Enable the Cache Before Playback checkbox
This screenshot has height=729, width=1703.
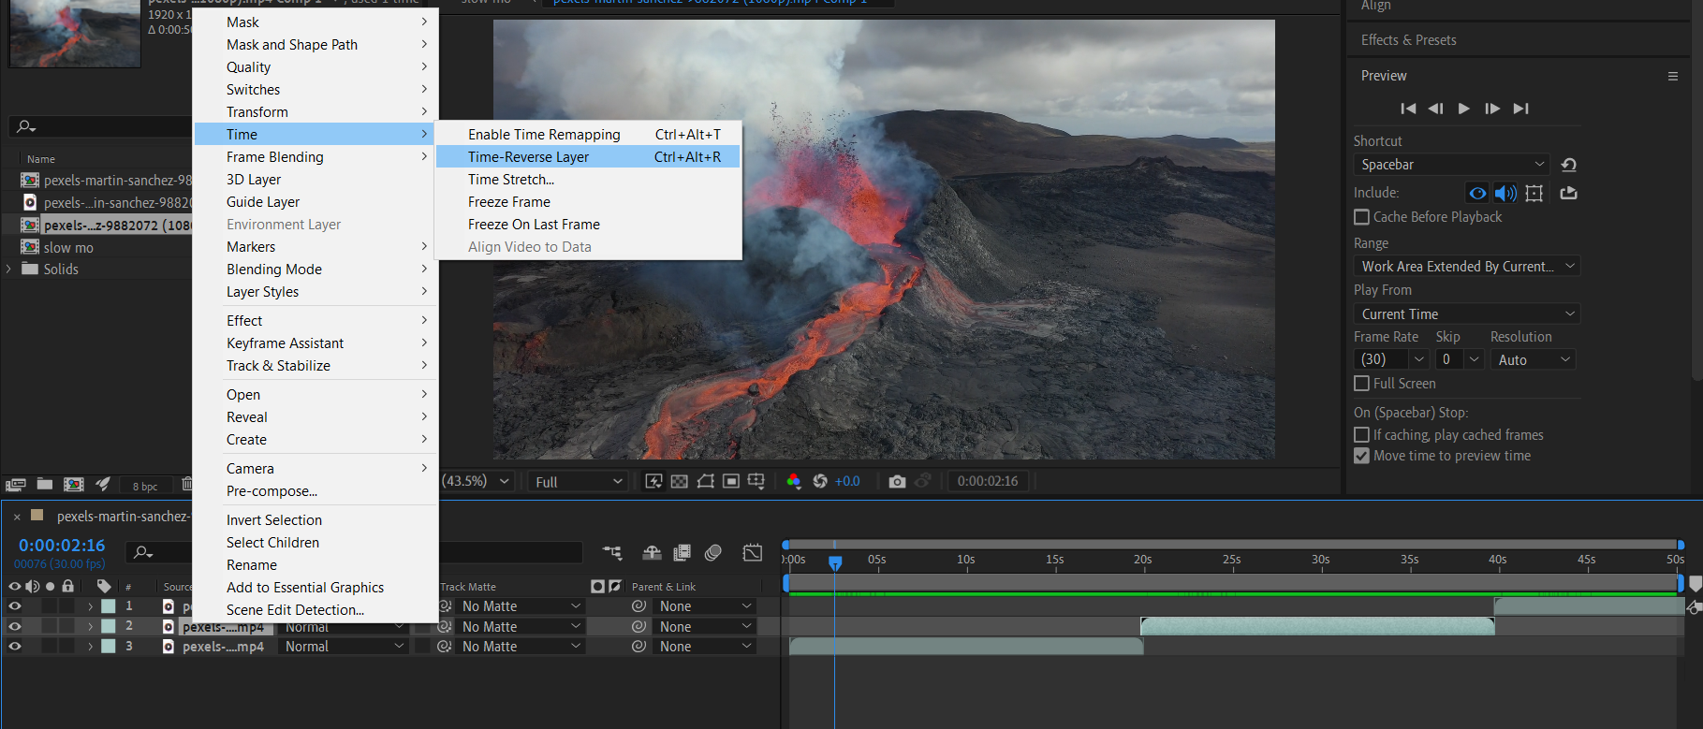(x=1362, y=217)
